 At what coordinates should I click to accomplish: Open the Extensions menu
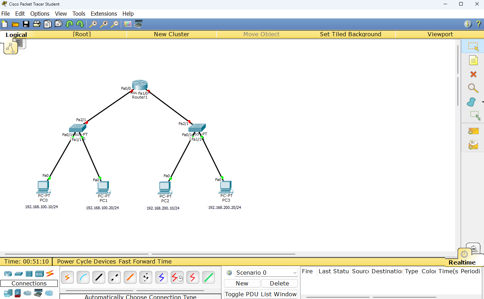(x=104, y=14)
